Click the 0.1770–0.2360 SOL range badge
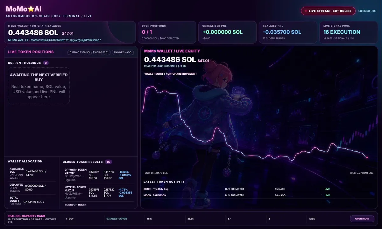This screenshot has width=382, height=229. pyautogui.click(x=89, y=52)
